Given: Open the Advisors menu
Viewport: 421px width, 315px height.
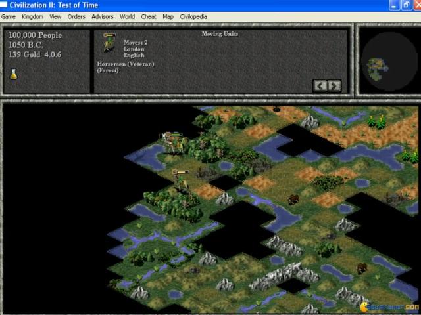Looking at the screenshot, I should (x=103, y=17).
